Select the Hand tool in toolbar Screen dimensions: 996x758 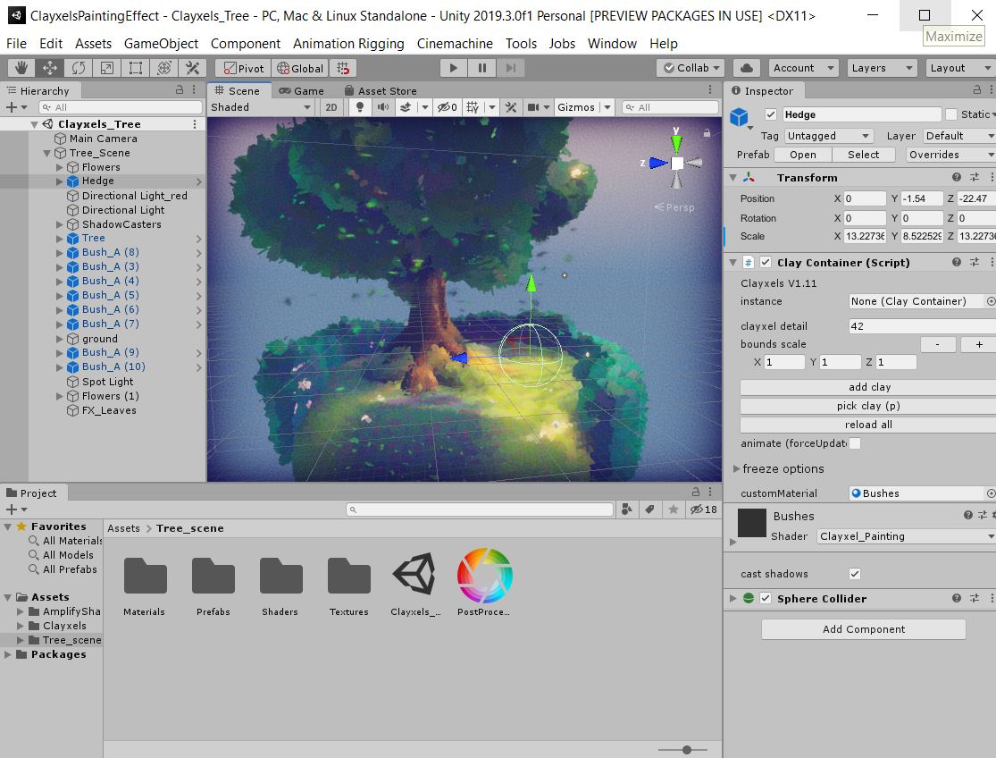pyautogui.click(x=21, y=68)
